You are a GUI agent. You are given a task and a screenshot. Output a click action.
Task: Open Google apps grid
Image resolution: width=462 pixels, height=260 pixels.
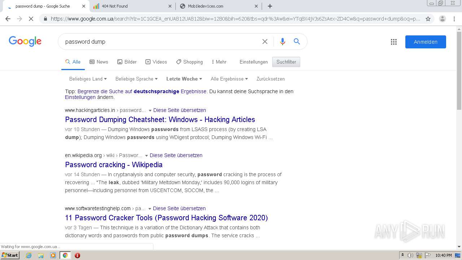pos(394,42)
